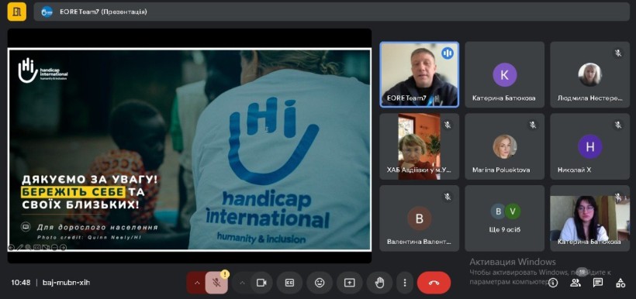Open the chat with everyone
Image resolution: width=636 pixels, height=299 pixels.
[597, 283]
